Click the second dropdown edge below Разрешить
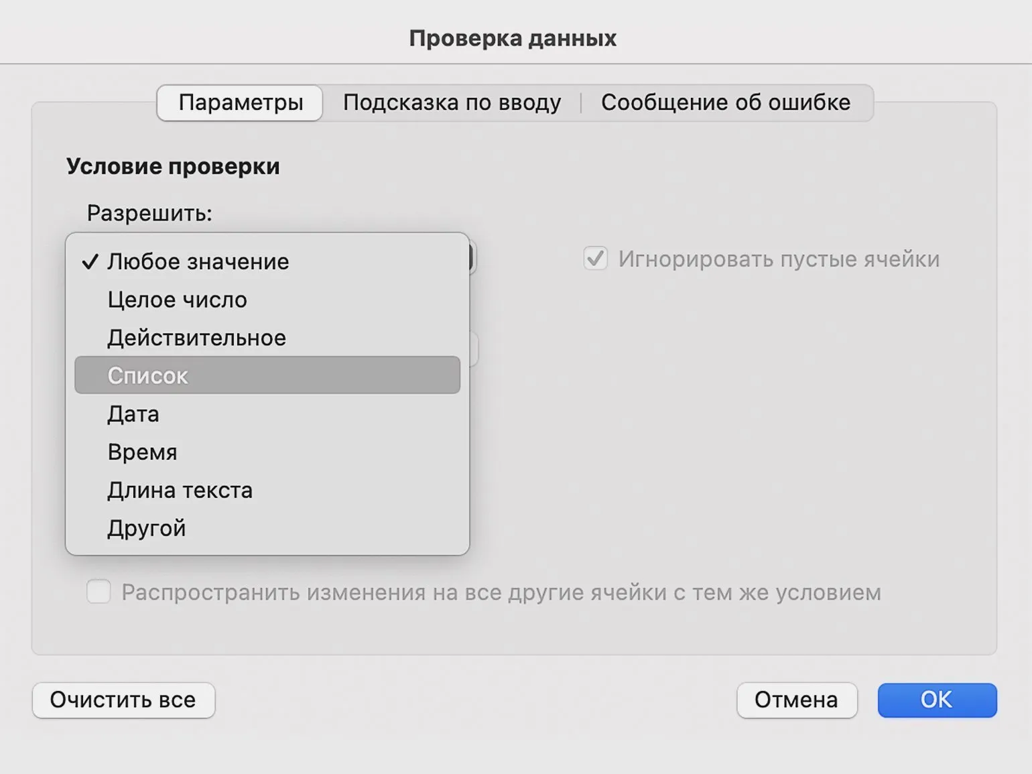1032x774 pixels. pyautogui.click(x=474, y=349)
